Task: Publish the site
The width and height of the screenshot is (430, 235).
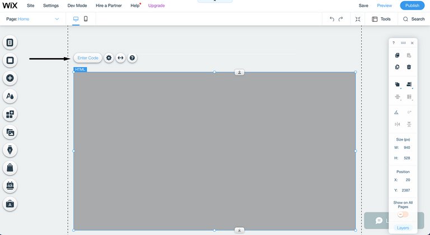Action: pos(412,6)
